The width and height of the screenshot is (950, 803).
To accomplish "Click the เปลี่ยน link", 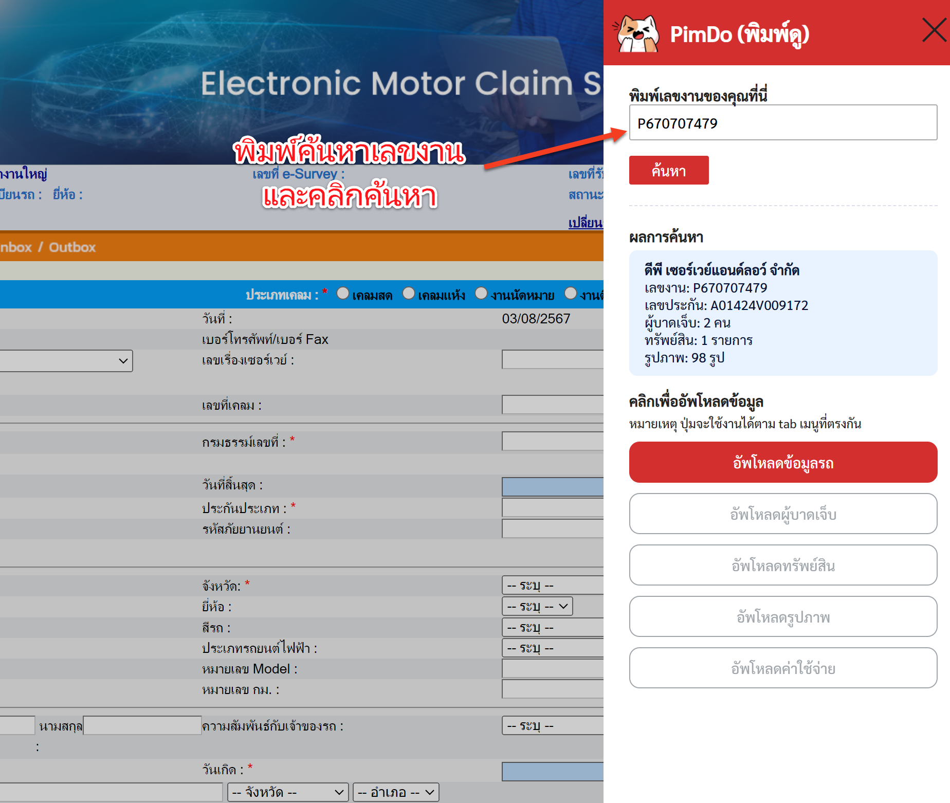I will coord(585,223).
